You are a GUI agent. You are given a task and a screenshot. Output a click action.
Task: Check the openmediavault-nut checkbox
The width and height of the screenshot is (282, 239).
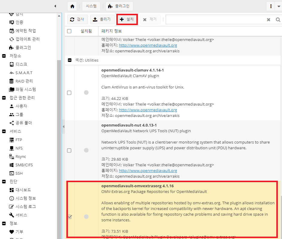(x=69, y=150)
